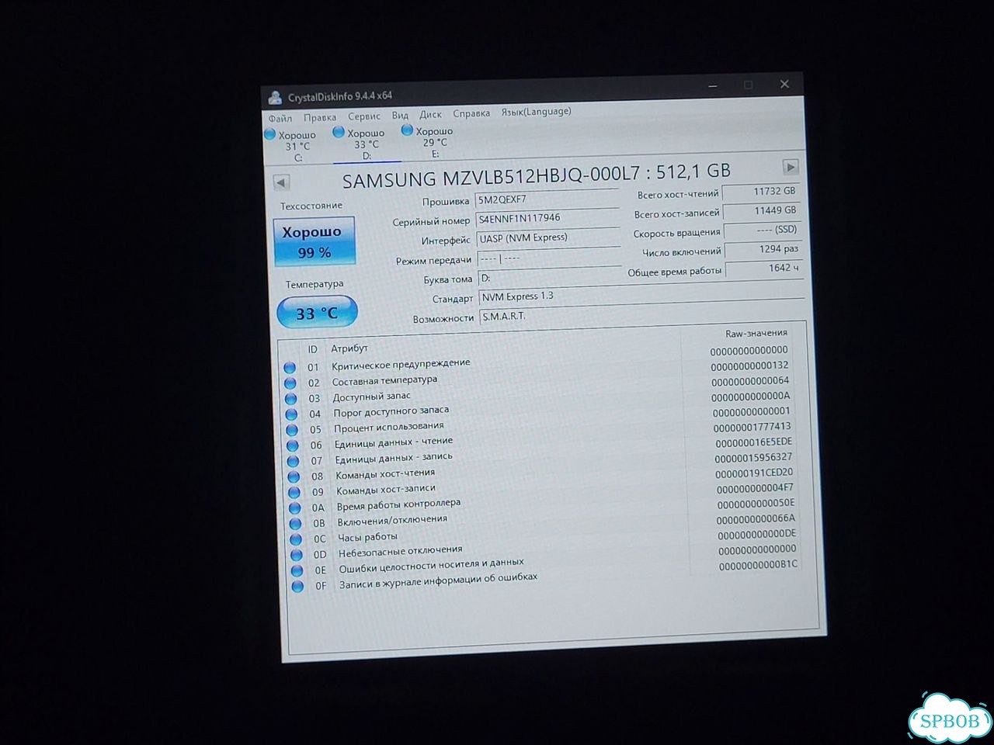Viewport: 994px width, 745px height.
Task: Click the previous disk arrow button
Action: point(281,183)
